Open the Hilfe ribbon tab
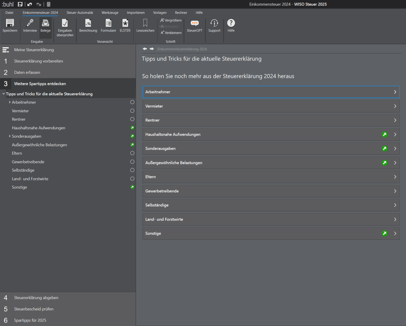406x326 pixels. point(199,13)
